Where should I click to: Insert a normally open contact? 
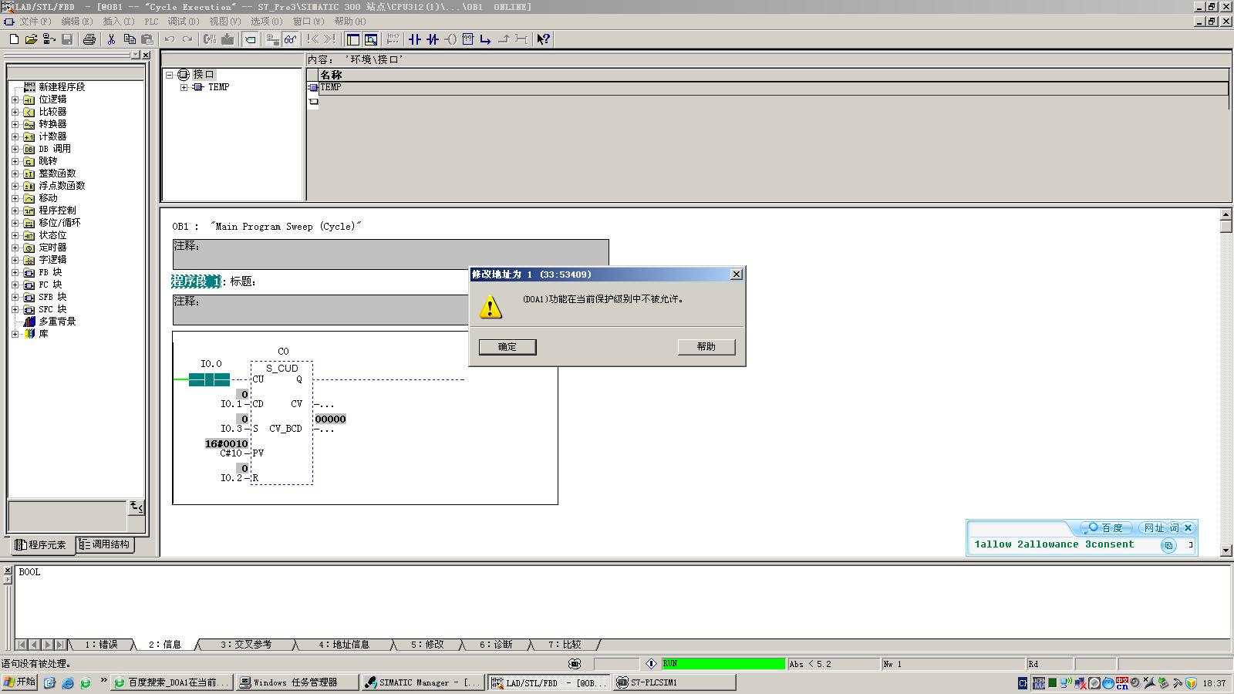pyautogui.click(x=415, y=39)
